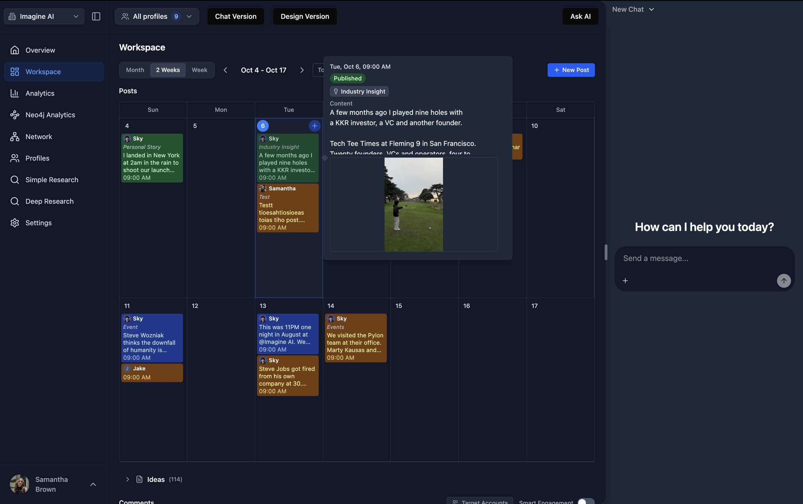Open the Imagine AI workspace dropdown
This screenshot has width=803, height=504.
pos(44,16)
